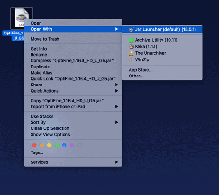The width and height of the screenshot is (219, 195).
Task: Apply the yellow tag color
Action: (x=49, y=145)
